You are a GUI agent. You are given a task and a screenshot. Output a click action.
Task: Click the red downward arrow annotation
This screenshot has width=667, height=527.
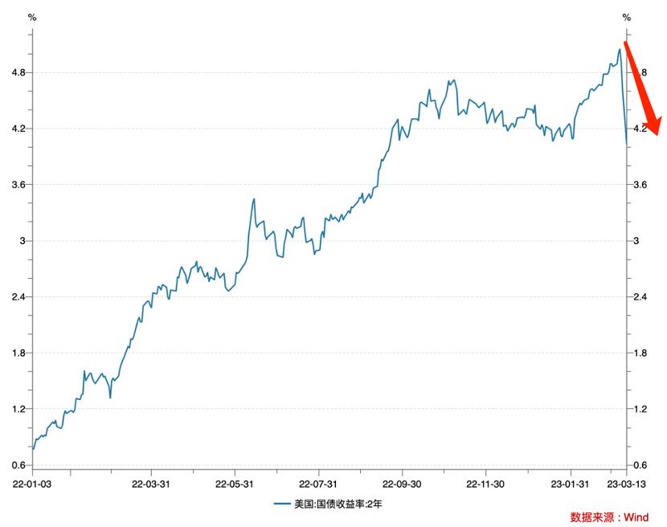point(643,88)
